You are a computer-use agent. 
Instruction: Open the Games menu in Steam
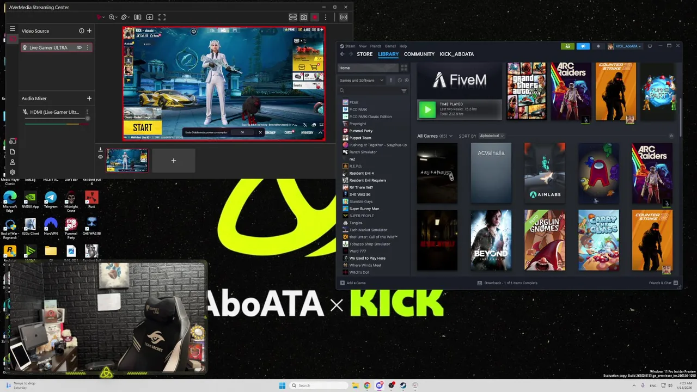coord(390,46)
